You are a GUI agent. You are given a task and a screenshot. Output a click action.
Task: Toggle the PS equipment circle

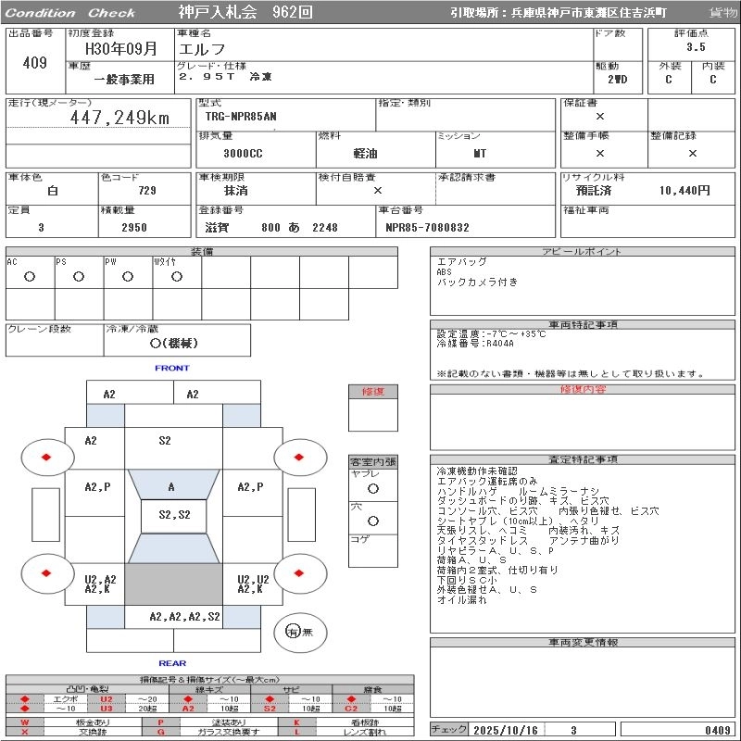79,276
